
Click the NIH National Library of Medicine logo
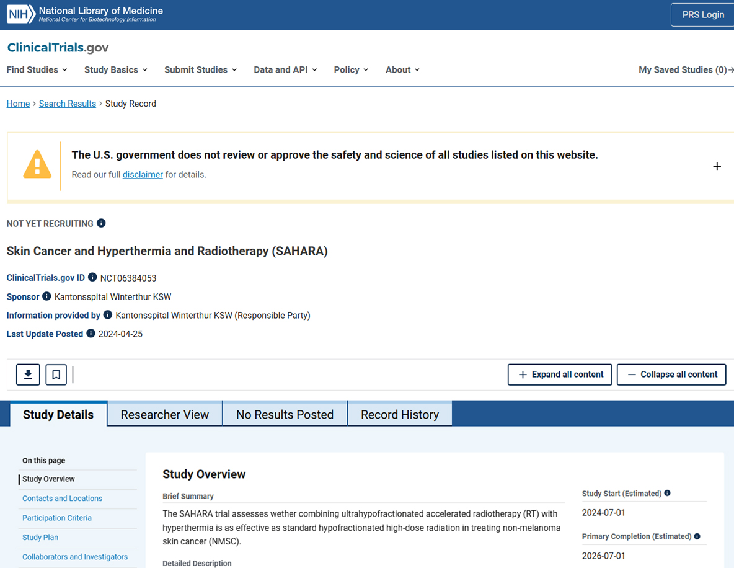[85, 14]
